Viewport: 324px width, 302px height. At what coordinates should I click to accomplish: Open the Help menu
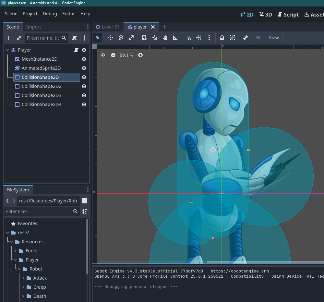(x=85, y=14)
